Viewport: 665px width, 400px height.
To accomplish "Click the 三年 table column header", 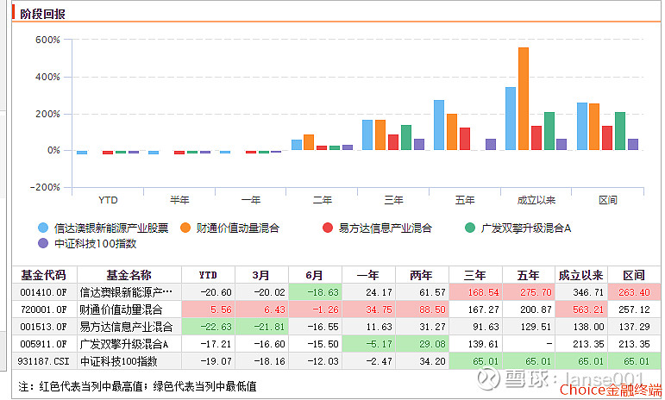I will pos(475,275).
